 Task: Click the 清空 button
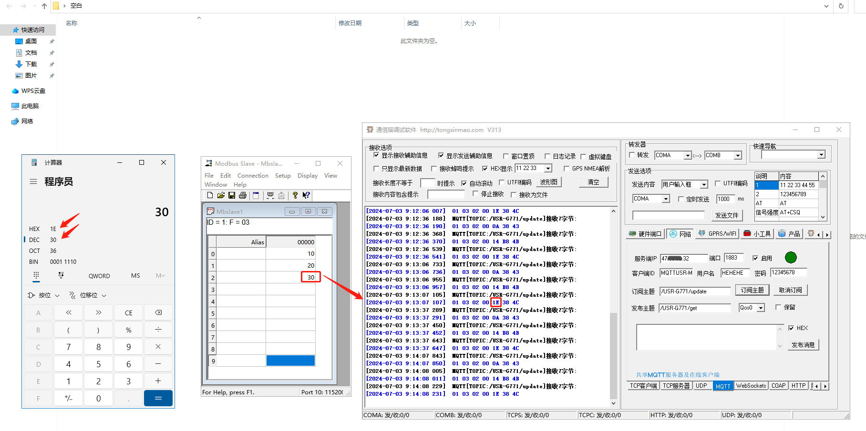[x=593, y=182]
